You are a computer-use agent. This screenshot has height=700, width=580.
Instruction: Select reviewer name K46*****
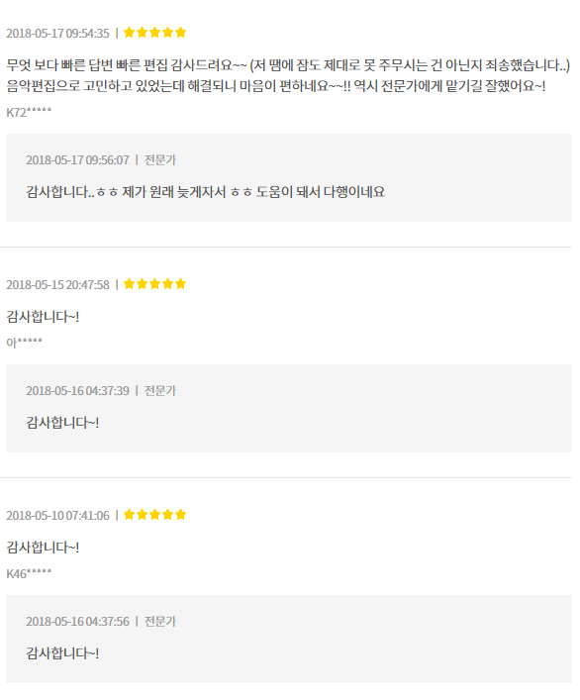point(29,573)
